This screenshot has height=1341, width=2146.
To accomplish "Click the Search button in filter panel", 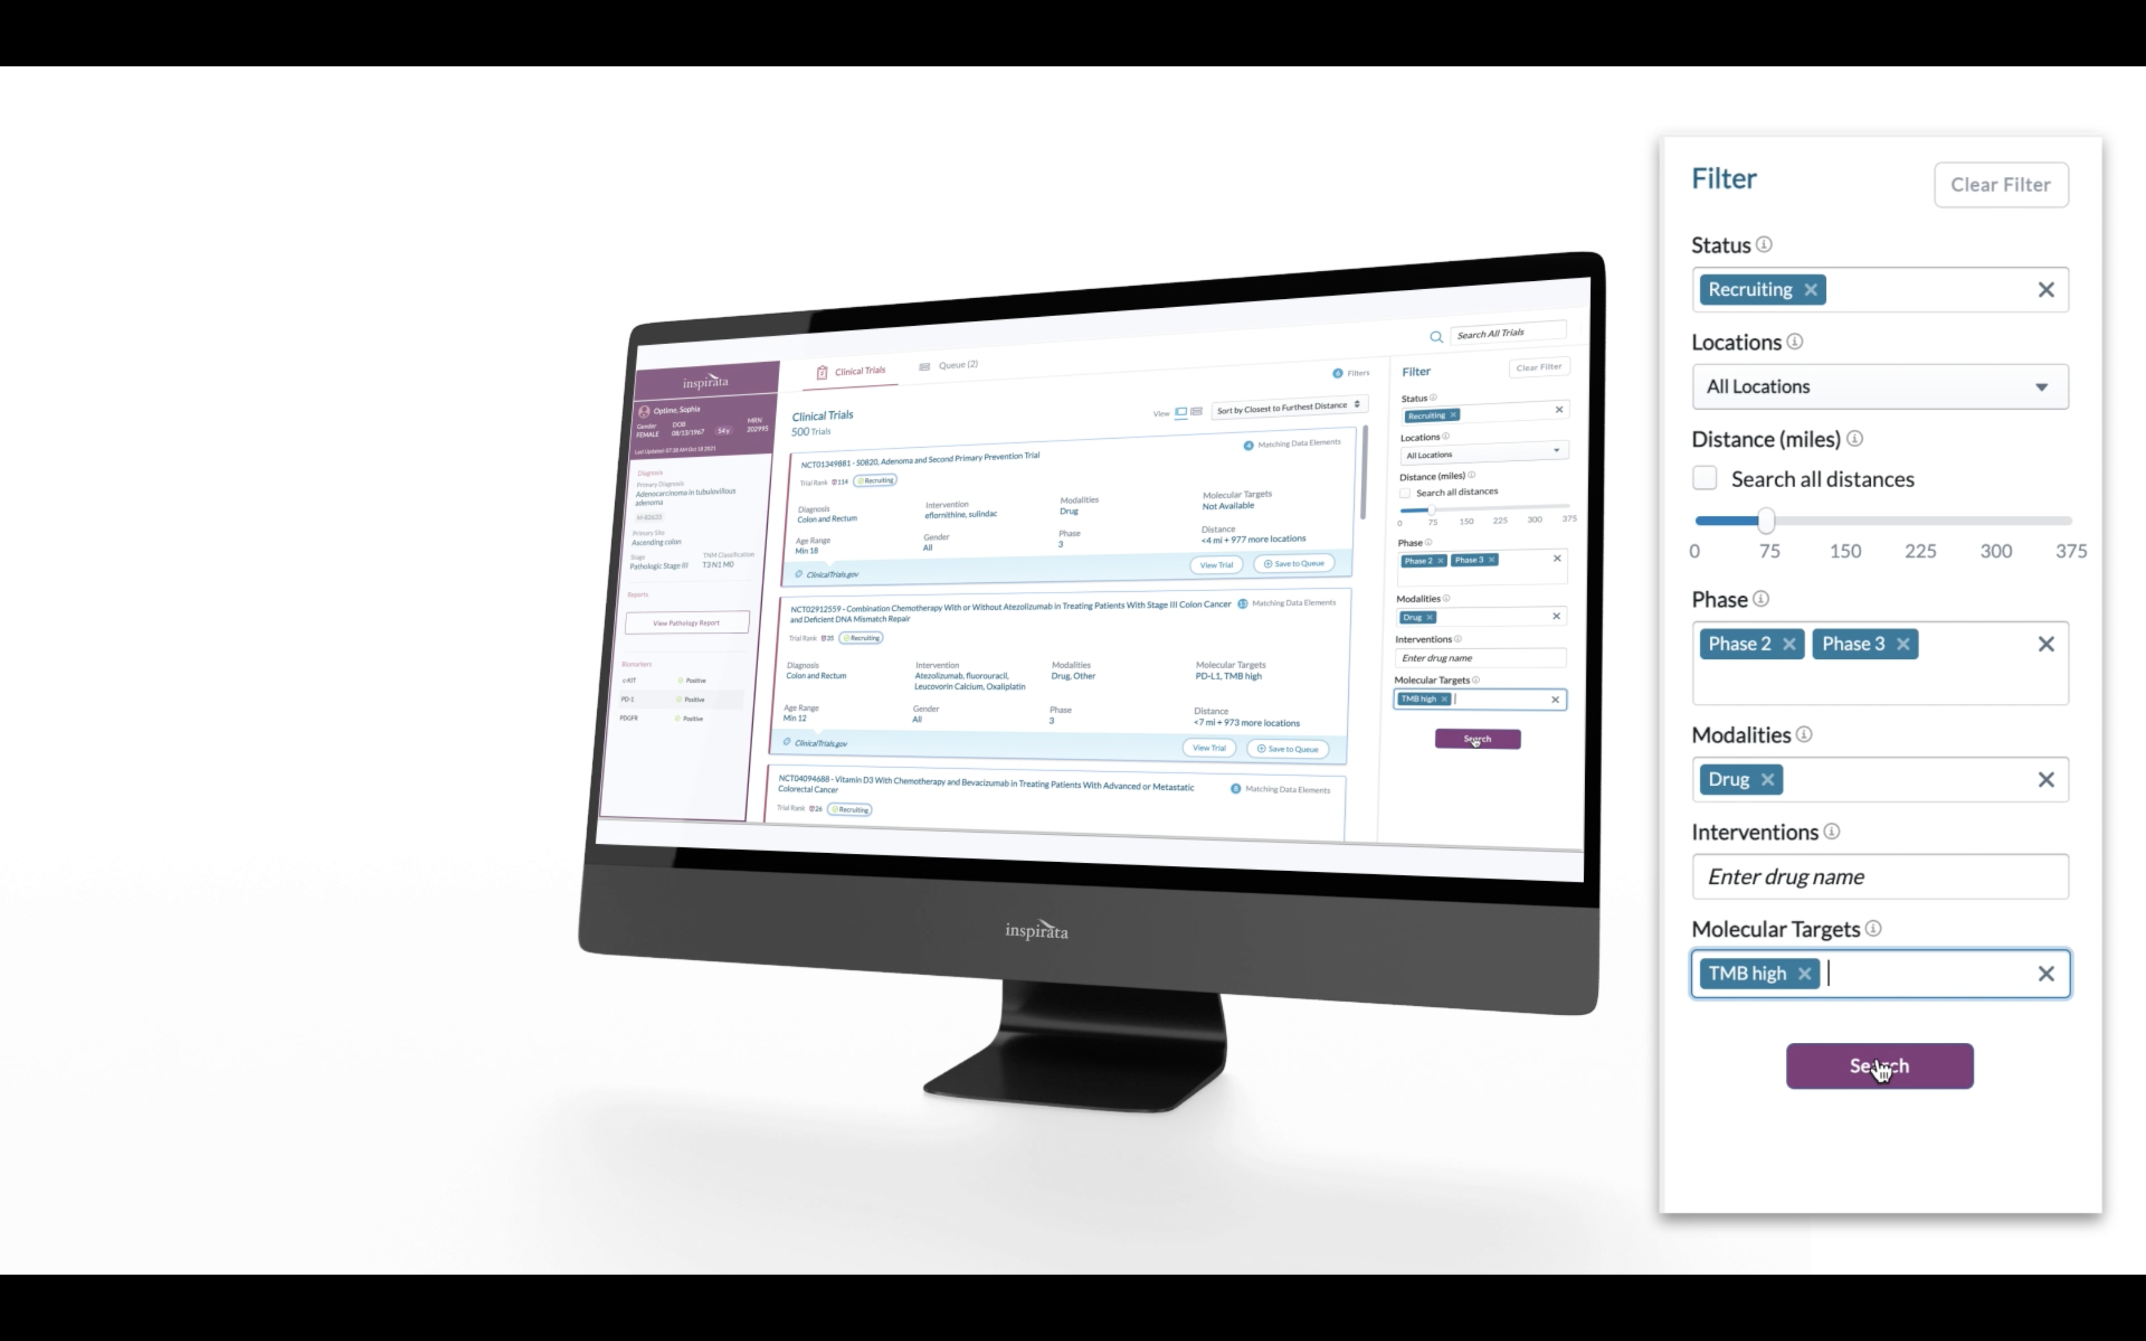I will pyautogui.click(x=1880, y=1066).
